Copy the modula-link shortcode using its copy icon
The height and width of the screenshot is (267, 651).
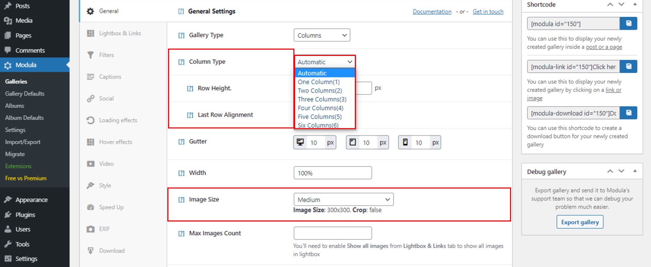point(628,66)
